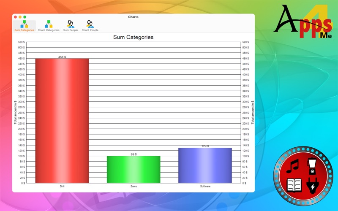Click the Charts window title

133,17
